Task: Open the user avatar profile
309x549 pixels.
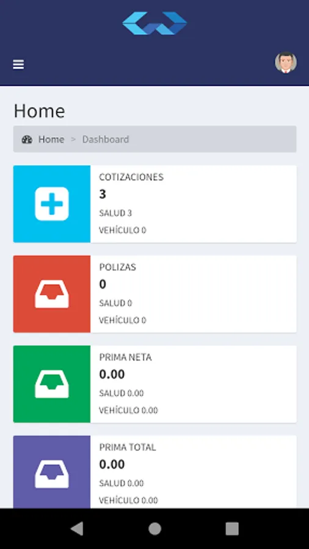Action: click(x=286, y=63)
